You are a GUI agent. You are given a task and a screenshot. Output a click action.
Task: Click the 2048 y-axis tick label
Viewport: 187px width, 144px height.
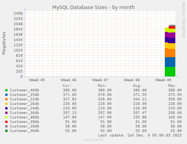[18, 24]
